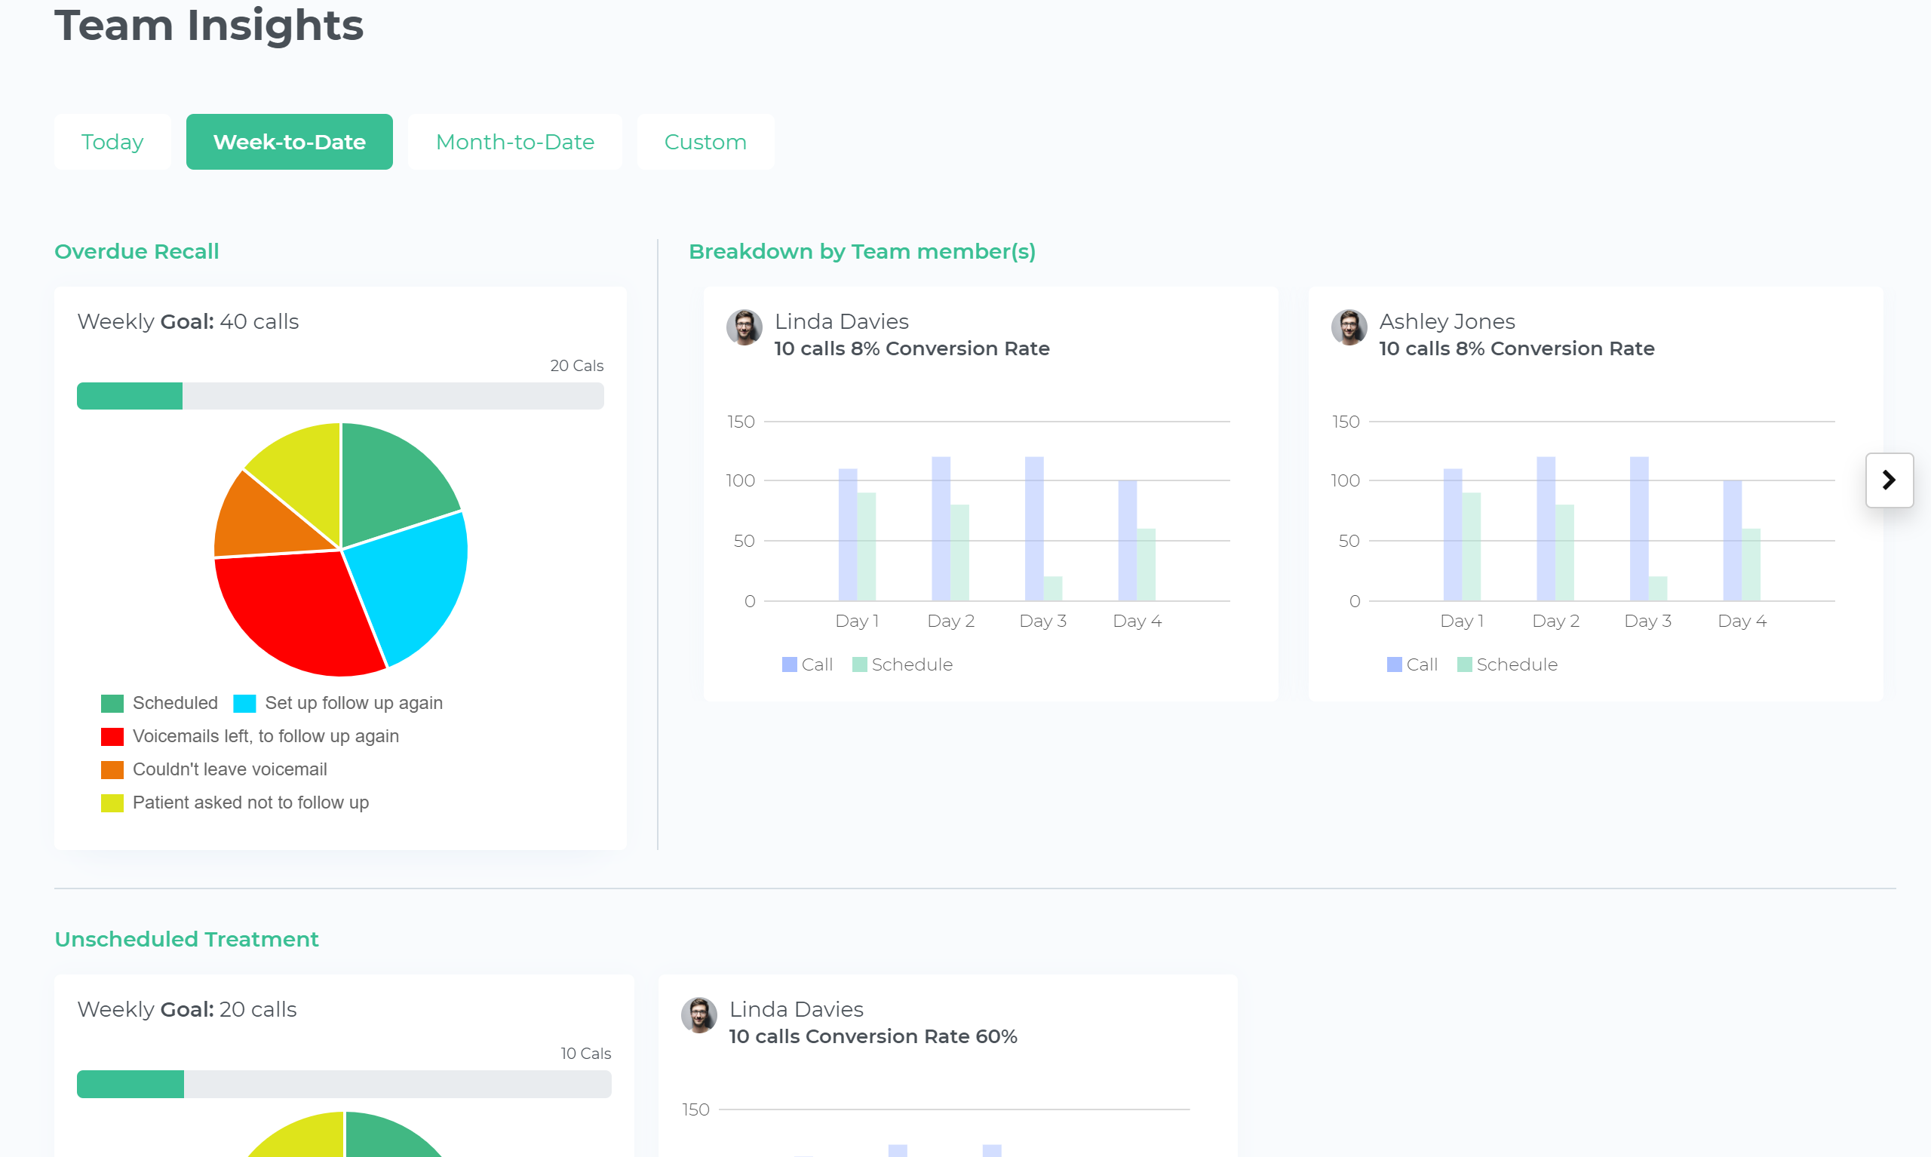Screen dimensions: 1931x1157
Task: Choose the Custom date range tab
Action: coord(705,142)
